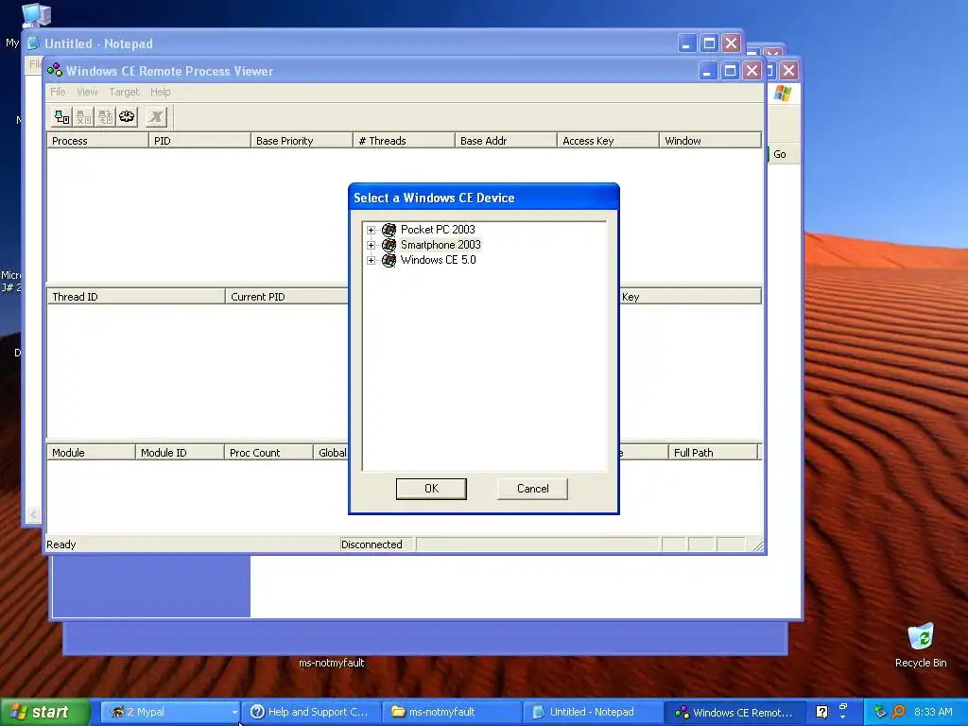968x726 pixels.
Task: Switch to Untitled - Notepad taskbar button
Action: [592, 713]
